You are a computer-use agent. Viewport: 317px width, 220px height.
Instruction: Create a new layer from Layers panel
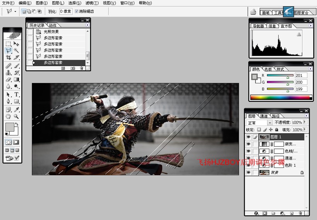point(291,213)
